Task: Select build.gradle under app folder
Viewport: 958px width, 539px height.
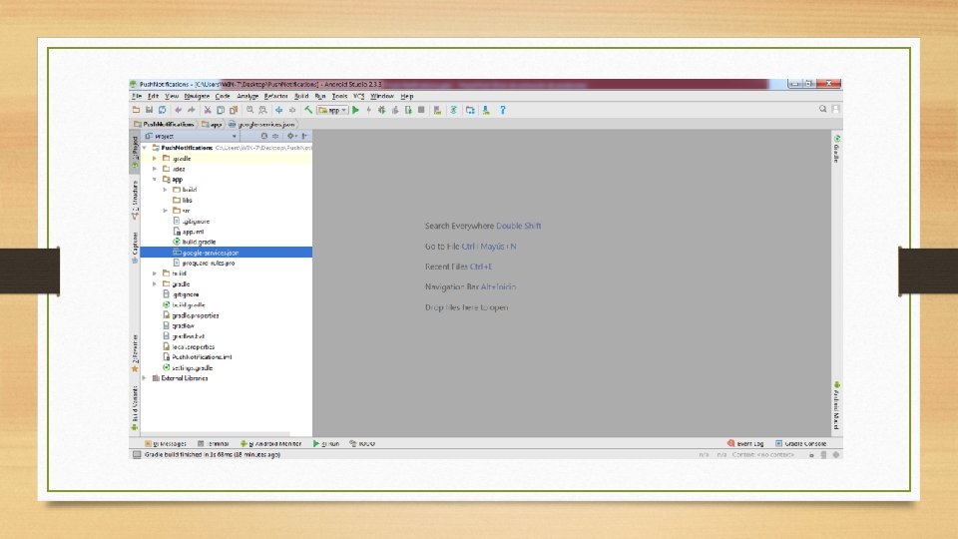Action: click(x=199, y=242)
